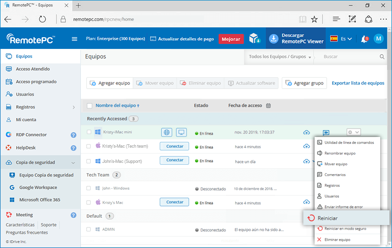Screen dimensions: 392x248
Task: Check the box for John's-Mac (Support)
Action: 89,160
